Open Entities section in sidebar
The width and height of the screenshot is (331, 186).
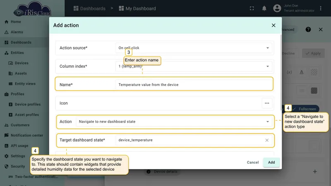[17, 53]
